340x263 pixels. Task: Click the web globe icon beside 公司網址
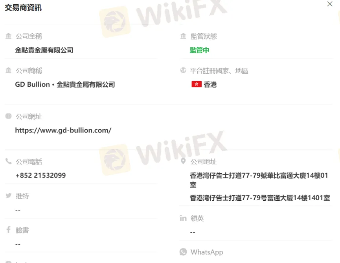coord(9,116)
